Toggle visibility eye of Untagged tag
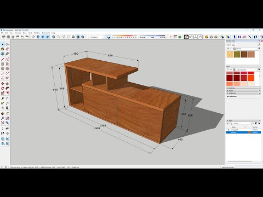The image size is (263, 197). 228,130
